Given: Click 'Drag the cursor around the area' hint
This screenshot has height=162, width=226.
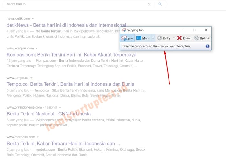Looking at the screenshot, I should pyautogui.click(x=157, y=46).
